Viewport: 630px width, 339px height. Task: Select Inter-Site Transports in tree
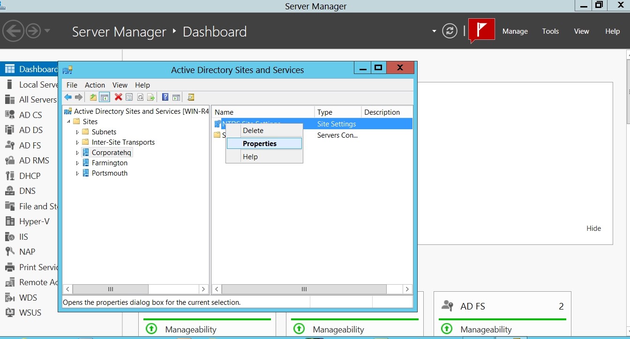[123, 142]
